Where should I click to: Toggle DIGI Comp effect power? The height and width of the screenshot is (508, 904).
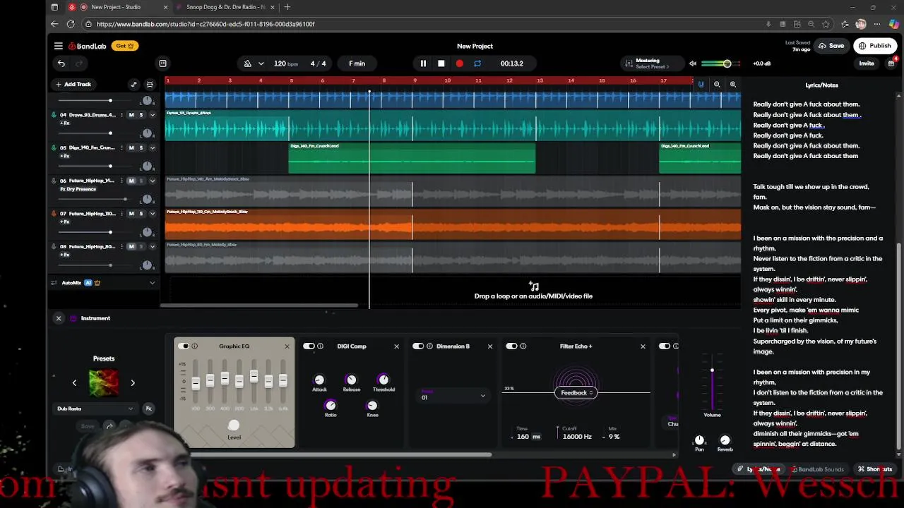pos(309,346)
